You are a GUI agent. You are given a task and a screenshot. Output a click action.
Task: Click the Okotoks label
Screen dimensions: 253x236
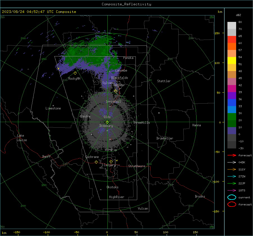112,187
